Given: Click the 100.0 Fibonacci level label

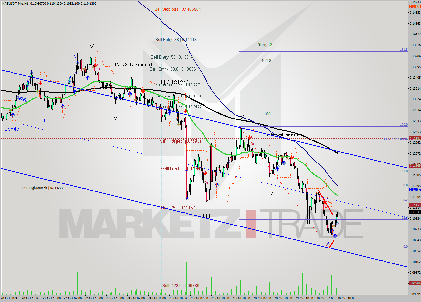Looking at the screenshot, I should [x=404, y=125].
